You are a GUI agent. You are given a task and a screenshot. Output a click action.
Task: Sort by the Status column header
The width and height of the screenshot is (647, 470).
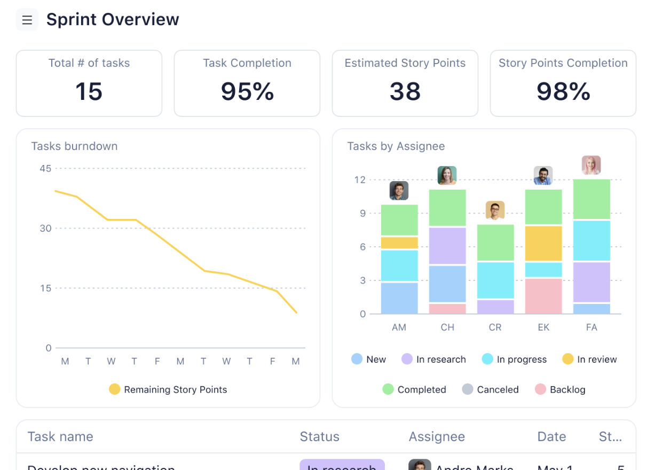319,436
